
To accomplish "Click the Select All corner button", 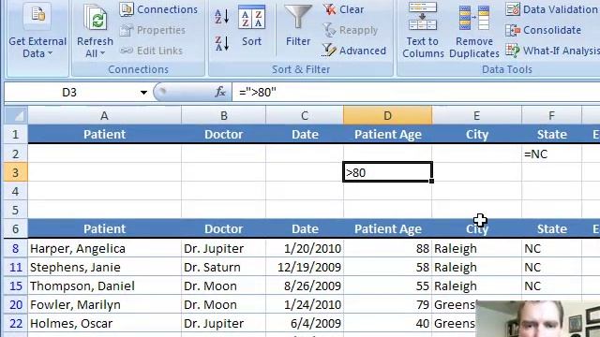I will pos(16,115).
